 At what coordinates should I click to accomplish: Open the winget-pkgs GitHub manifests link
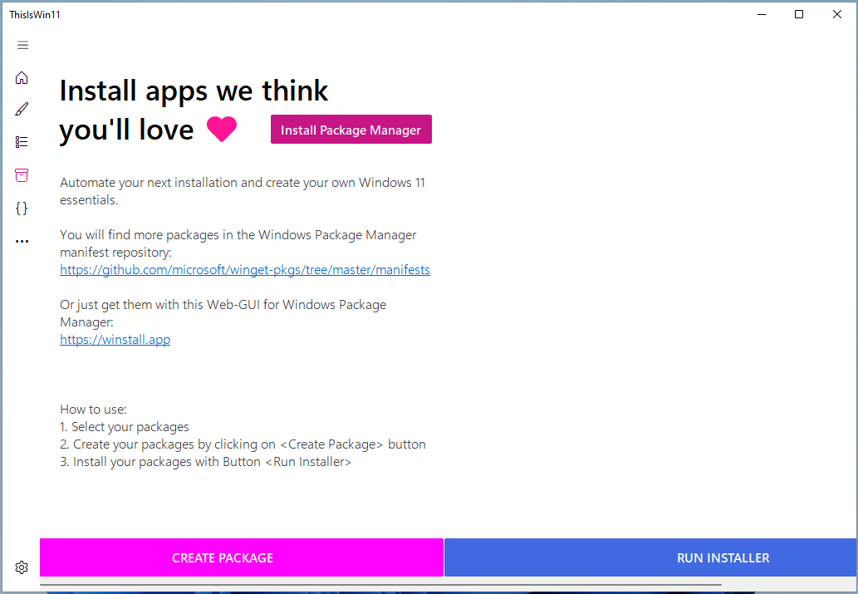coord(244,270)
